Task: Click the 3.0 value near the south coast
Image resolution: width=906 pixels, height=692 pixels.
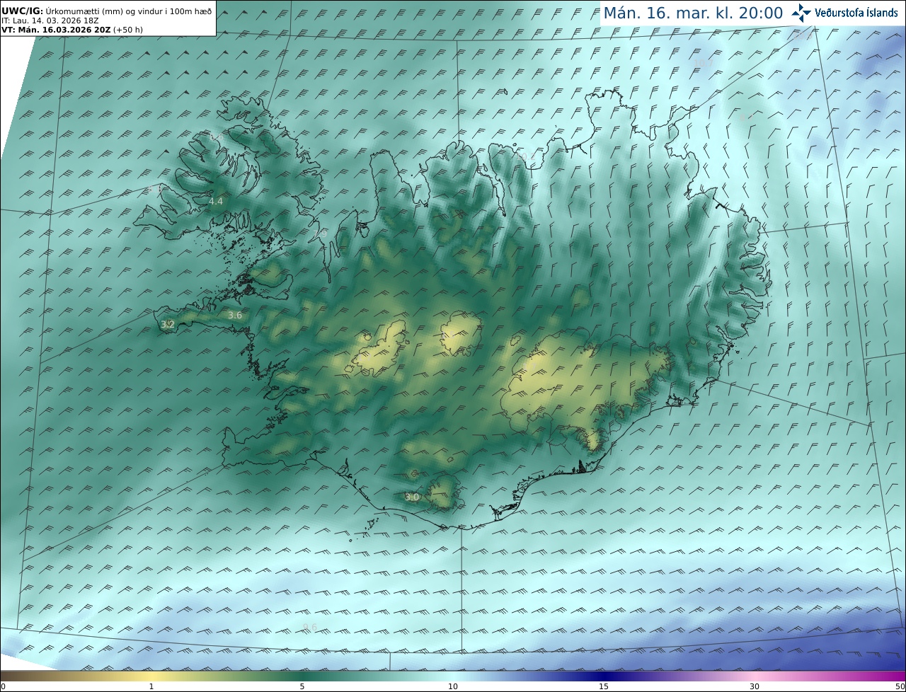Action: 412,497
